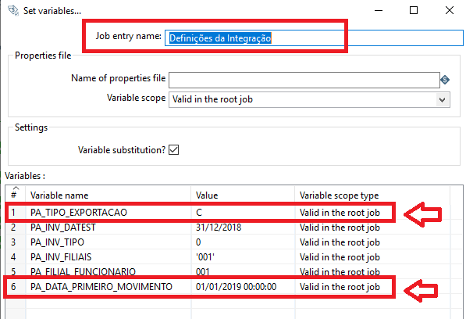This screenshot has height=319, width=466.
Task: Click scope type cell of PA_INV_TIPO row
Action: point(372,242)
